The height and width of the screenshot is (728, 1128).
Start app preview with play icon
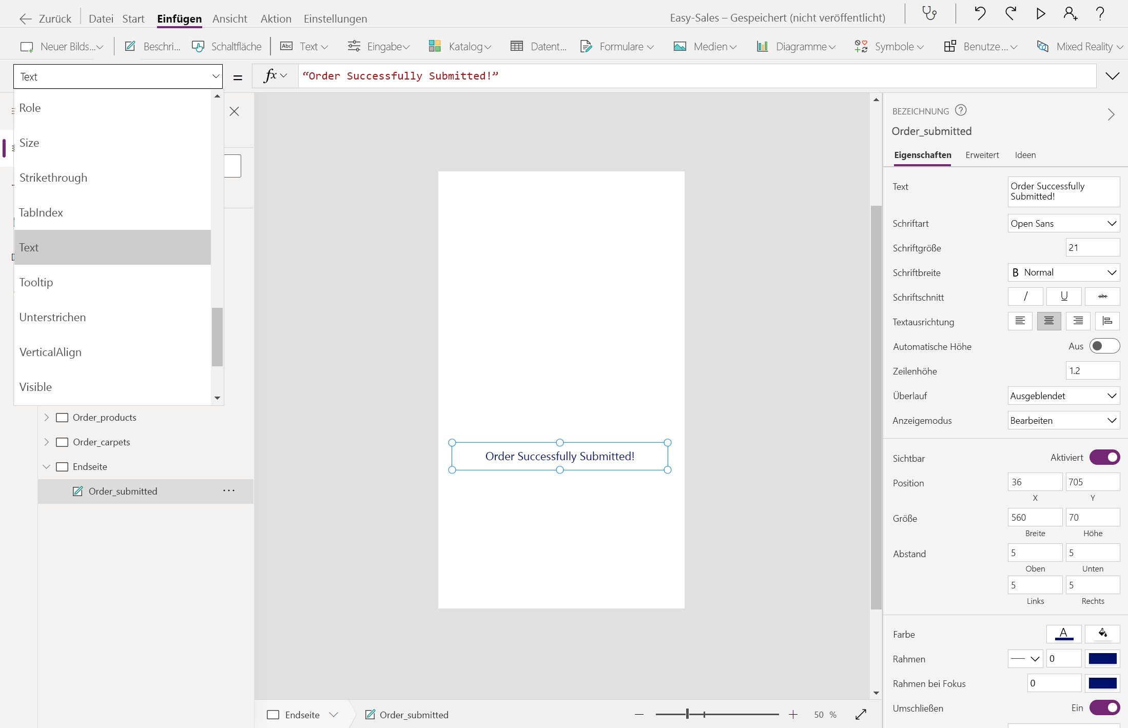1040,14
